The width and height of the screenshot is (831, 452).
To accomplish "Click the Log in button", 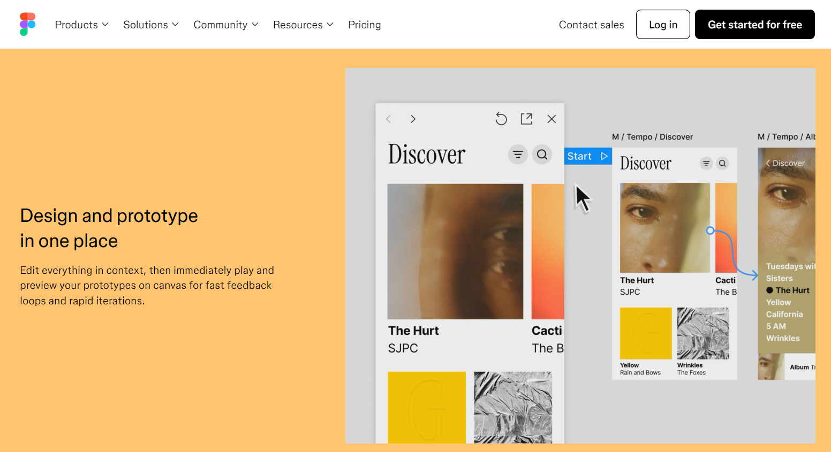I will point(663,24).
